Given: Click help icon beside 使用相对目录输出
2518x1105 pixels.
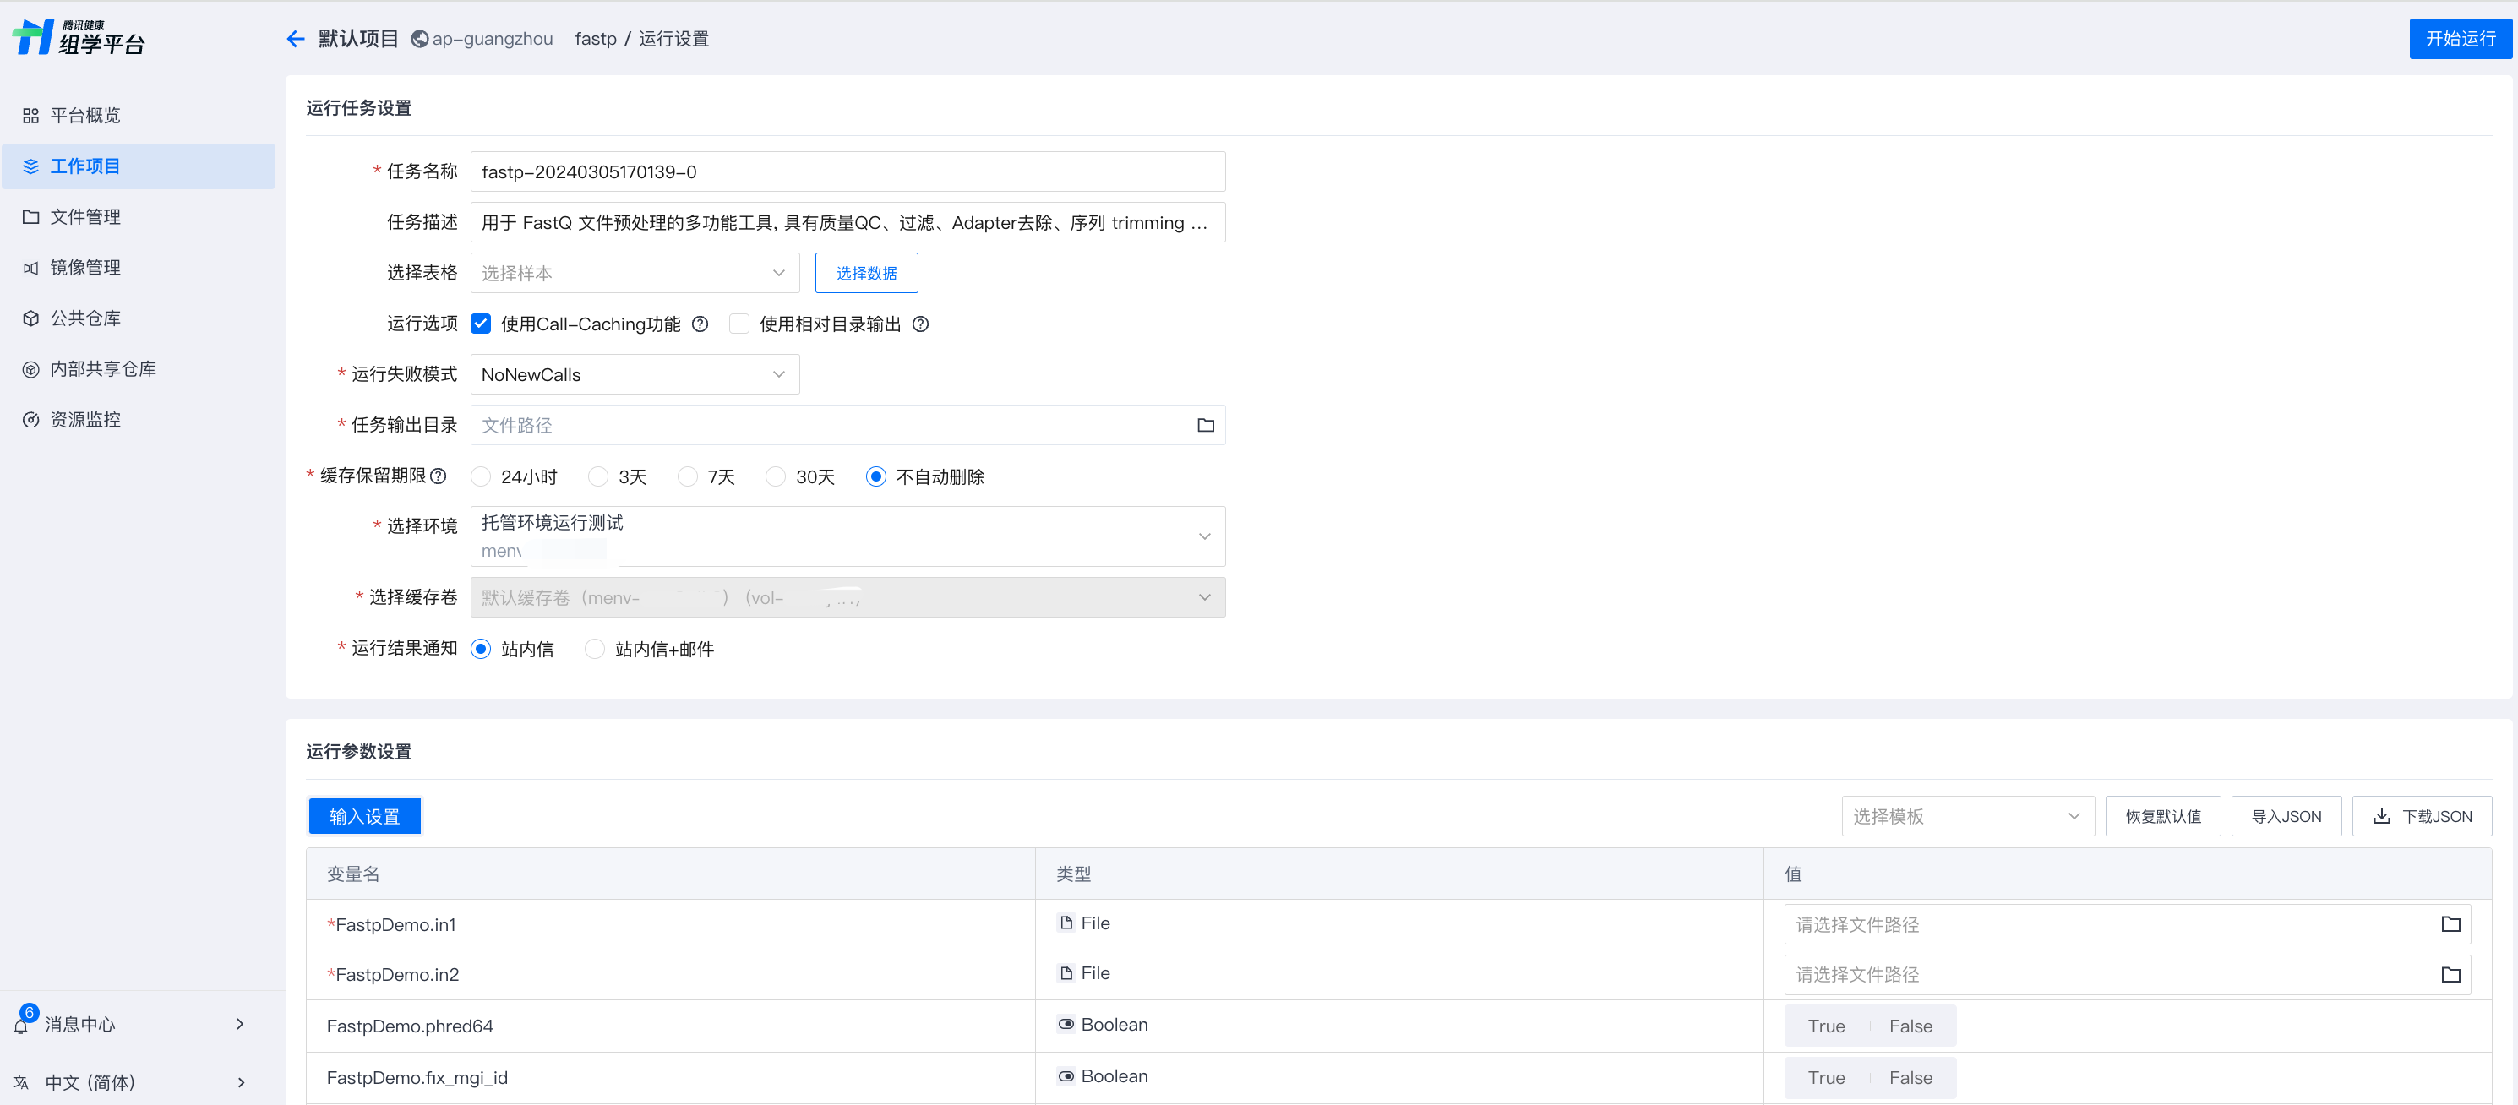Looking at the screenshot, I should [x=920, y=324].
